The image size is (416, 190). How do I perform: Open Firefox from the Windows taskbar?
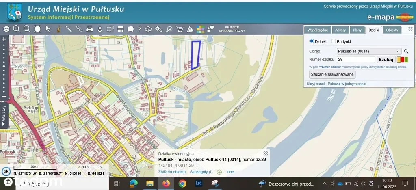166,184
